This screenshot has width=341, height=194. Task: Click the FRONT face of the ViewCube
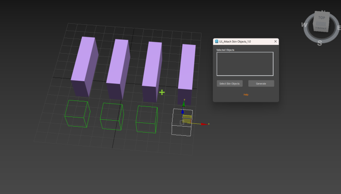[x=321, y=28]
